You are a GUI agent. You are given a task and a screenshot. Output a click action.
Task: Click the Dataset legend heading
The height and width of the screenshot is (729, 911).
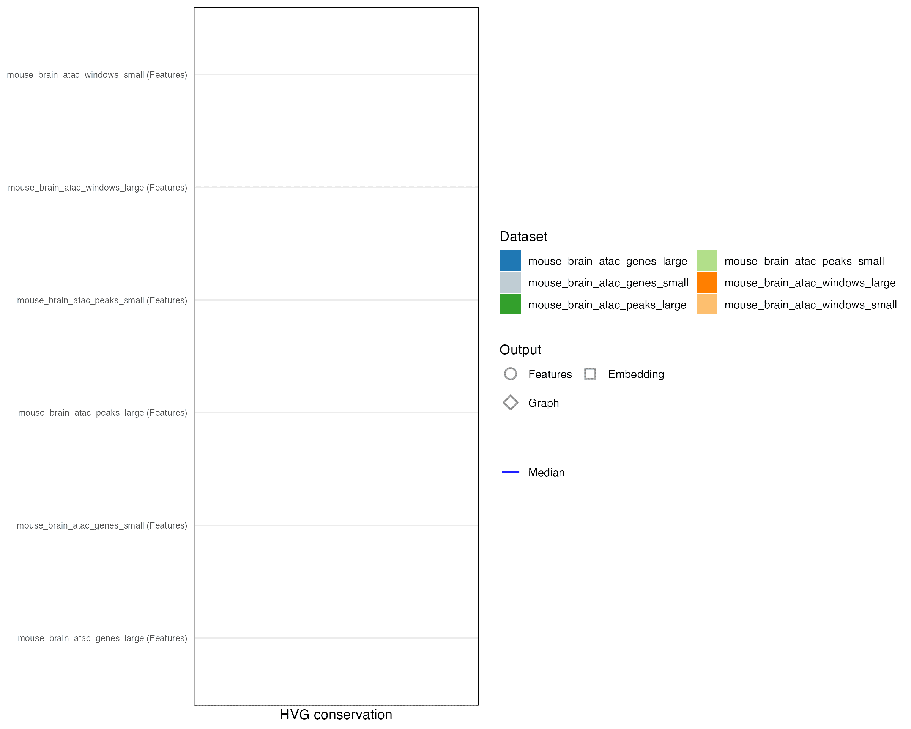click(x=523, y=237)
